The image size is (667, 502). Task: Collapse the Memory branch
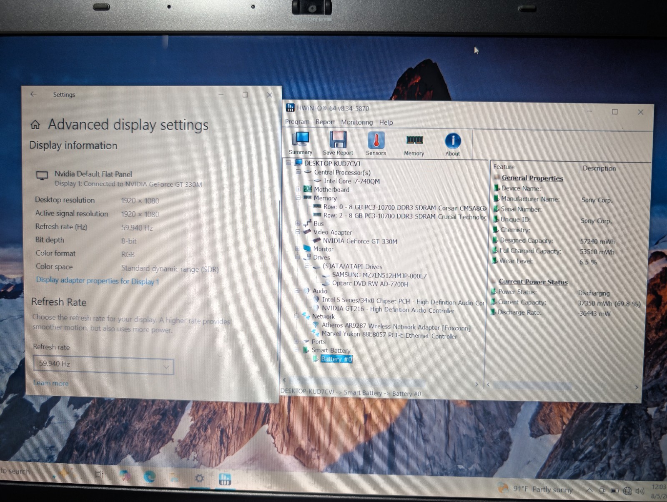tap(298, 198)
